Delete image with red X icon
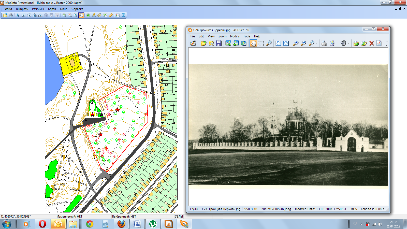 click(x=371, y=43)
